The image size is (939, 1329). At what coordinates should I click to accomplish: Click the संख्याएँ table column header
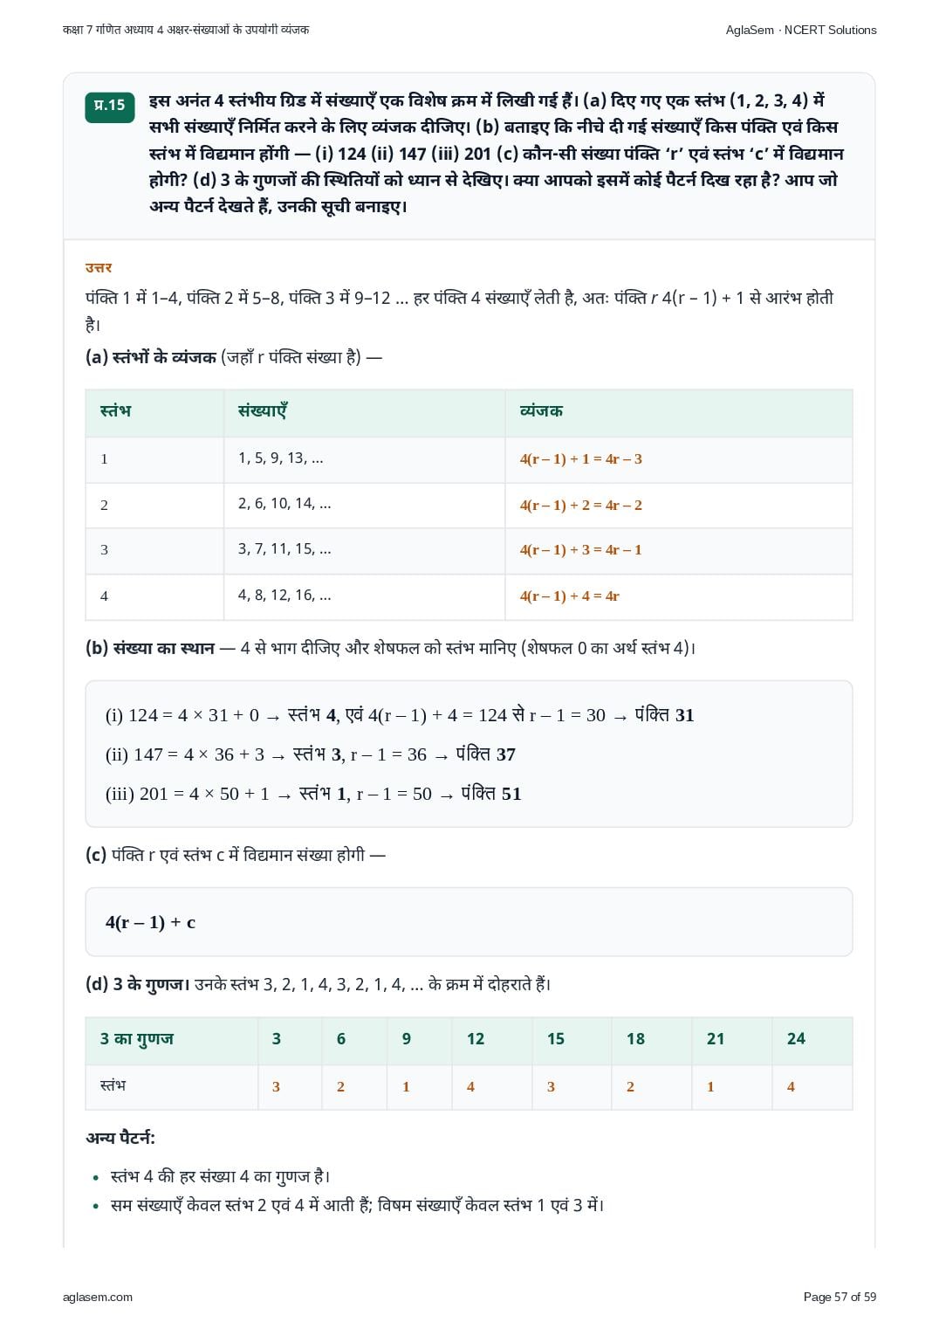point(263,410)
